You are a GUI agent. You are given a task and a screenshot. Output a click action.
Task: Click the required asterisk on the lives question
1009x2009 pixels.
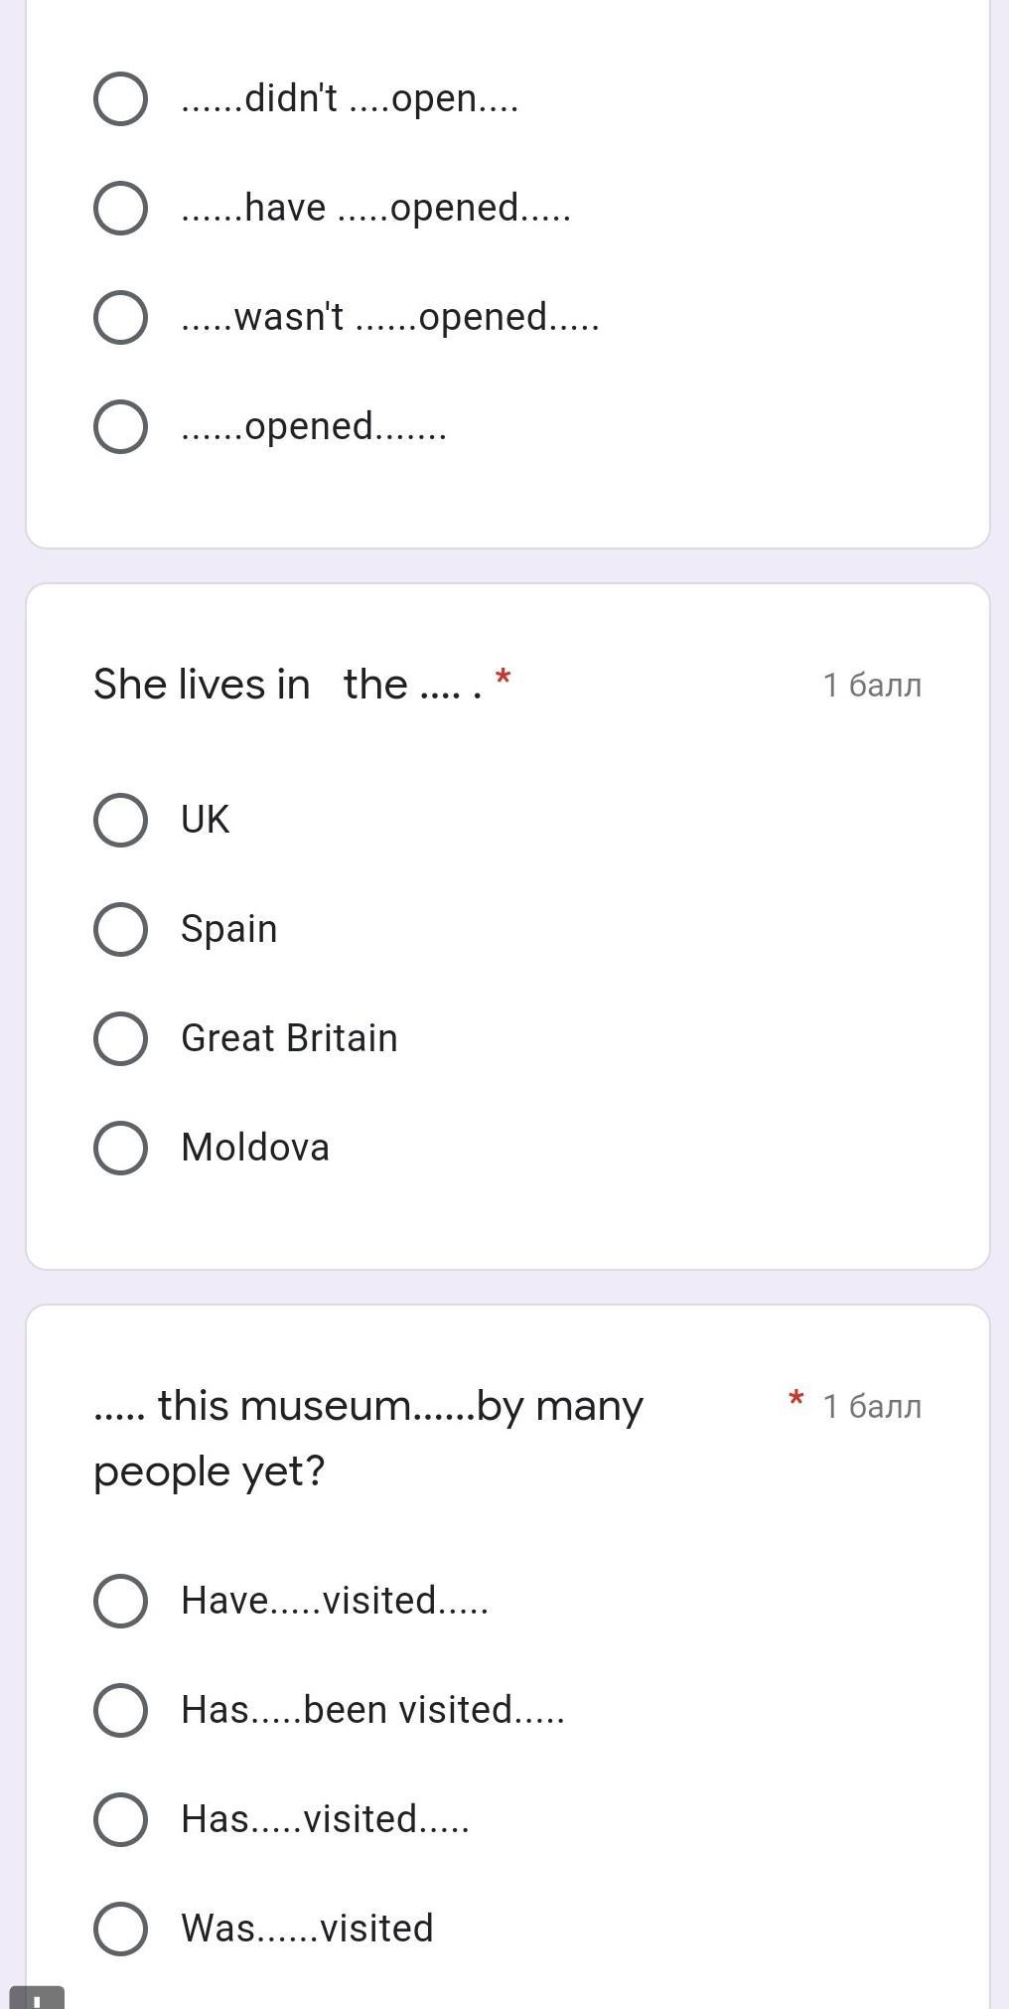click(x=504, y=679)
